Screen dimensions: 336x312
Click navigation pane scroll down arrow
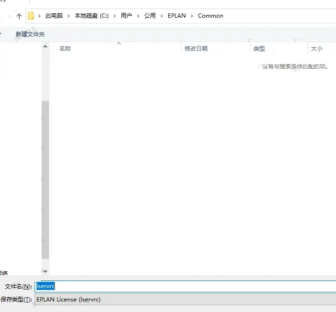tap(45, 271)
